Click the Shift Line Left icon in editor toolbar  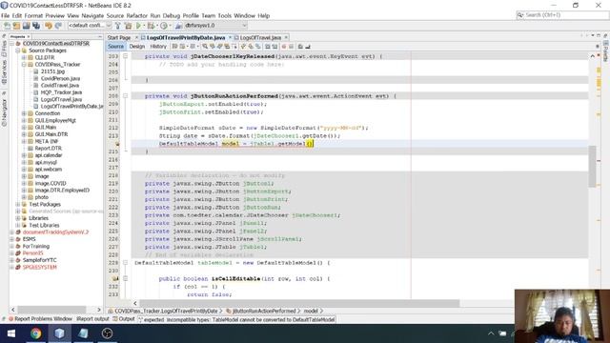click(268, 47)
